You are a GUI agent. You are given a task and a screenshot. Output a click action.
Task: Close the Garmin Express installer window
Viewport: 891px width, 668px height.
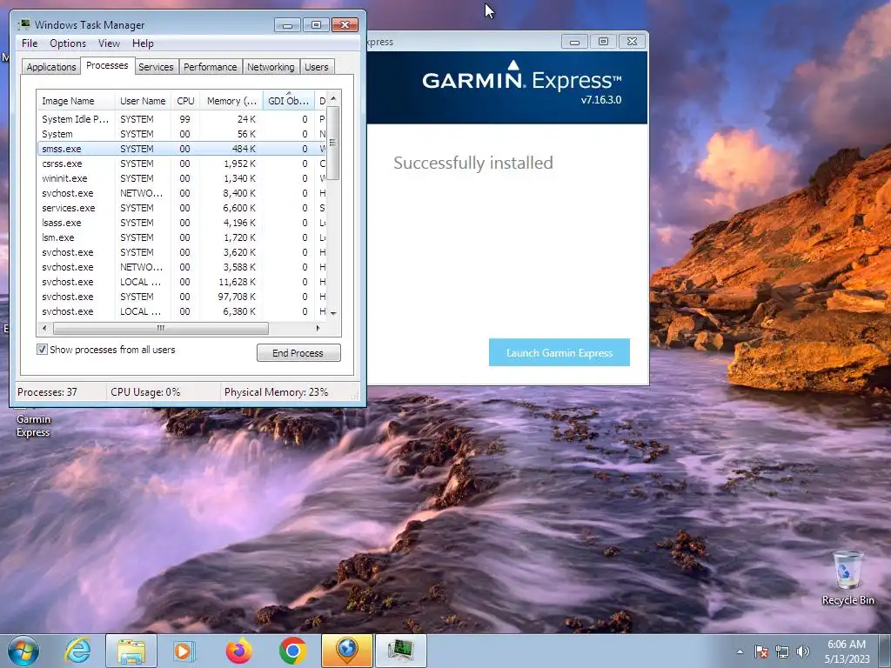tap(632, 42)
